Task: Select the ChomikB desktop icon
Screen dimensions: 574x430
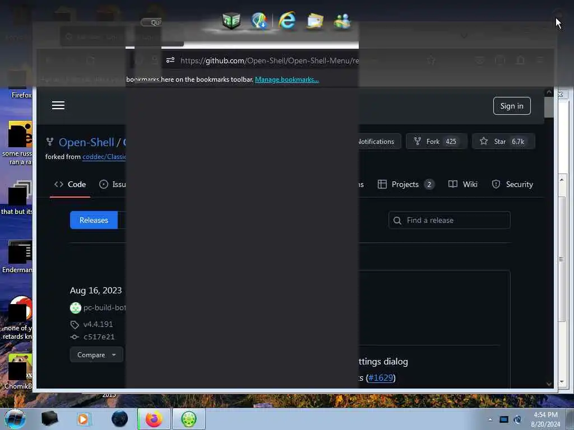Action: (x=17, y=371)
